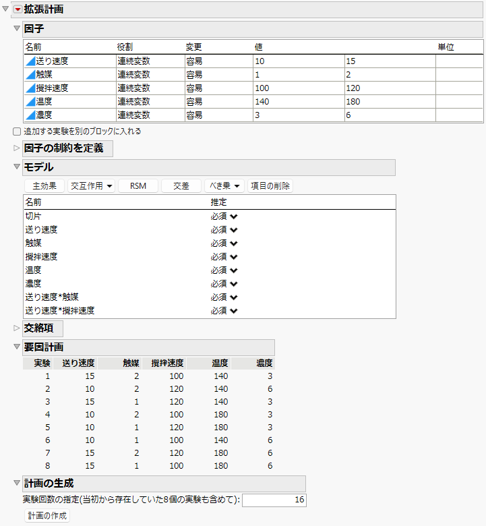Image resolution: width=486 pixels, height=526 pixels.
Task: Click the blue continuous icon for 撹拌速度
Action: (x=30, y=88)
